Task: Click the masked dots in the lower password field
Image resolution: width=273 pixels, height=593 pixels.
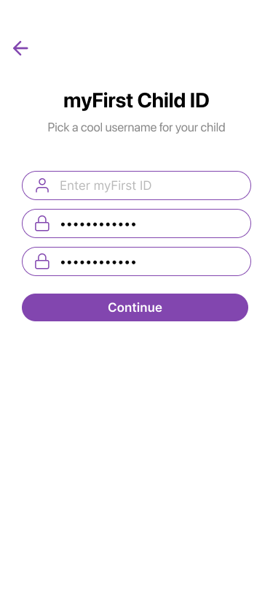Action: (x=98, y=262)
